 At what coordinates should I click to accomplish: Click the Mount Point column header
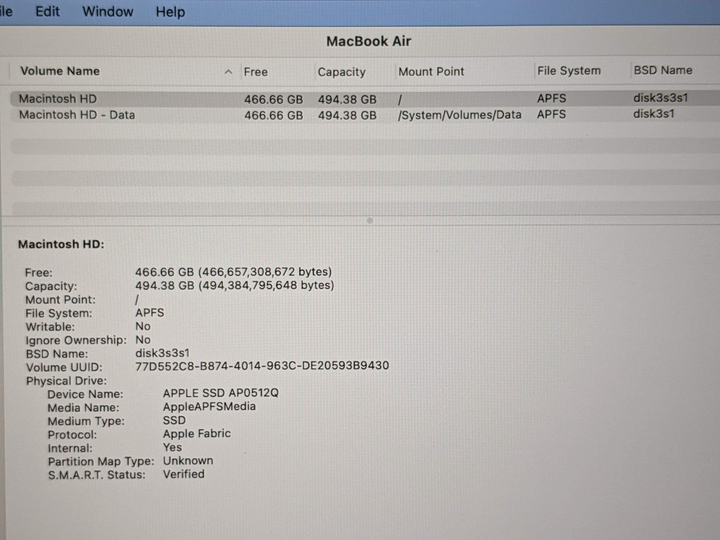tap(431, 72)
